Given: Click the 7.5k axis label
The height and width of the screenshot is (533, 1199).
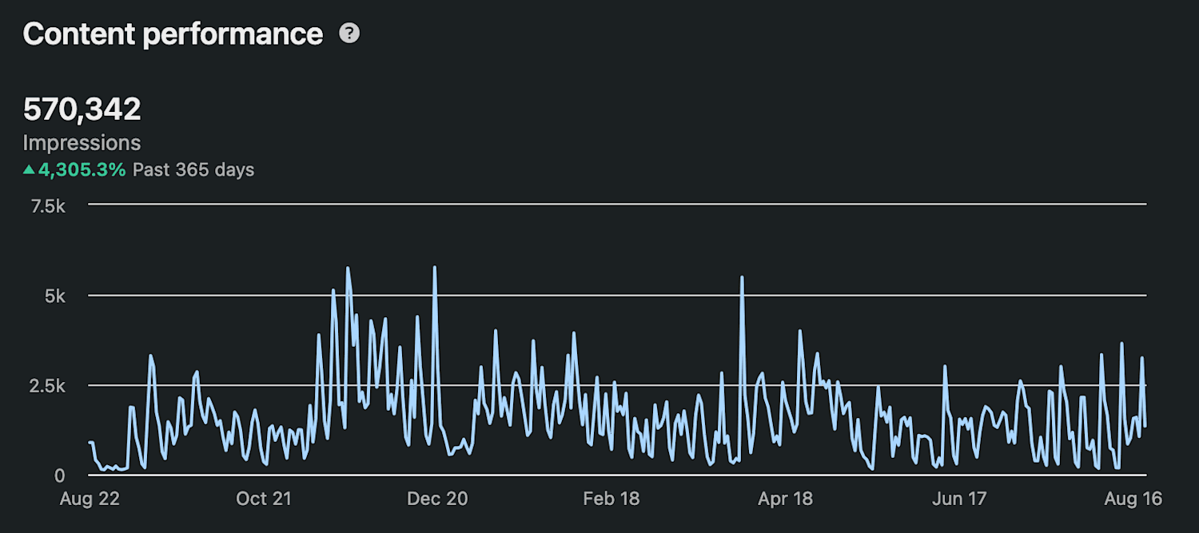Looking at the screenshot, I should pos(49,206).
